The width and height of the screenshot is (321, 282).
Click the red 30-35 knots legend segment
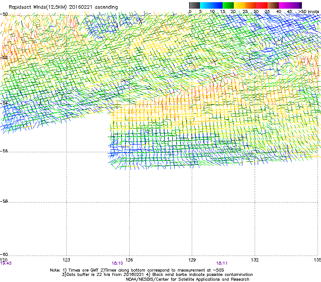(x=262, y=5)
